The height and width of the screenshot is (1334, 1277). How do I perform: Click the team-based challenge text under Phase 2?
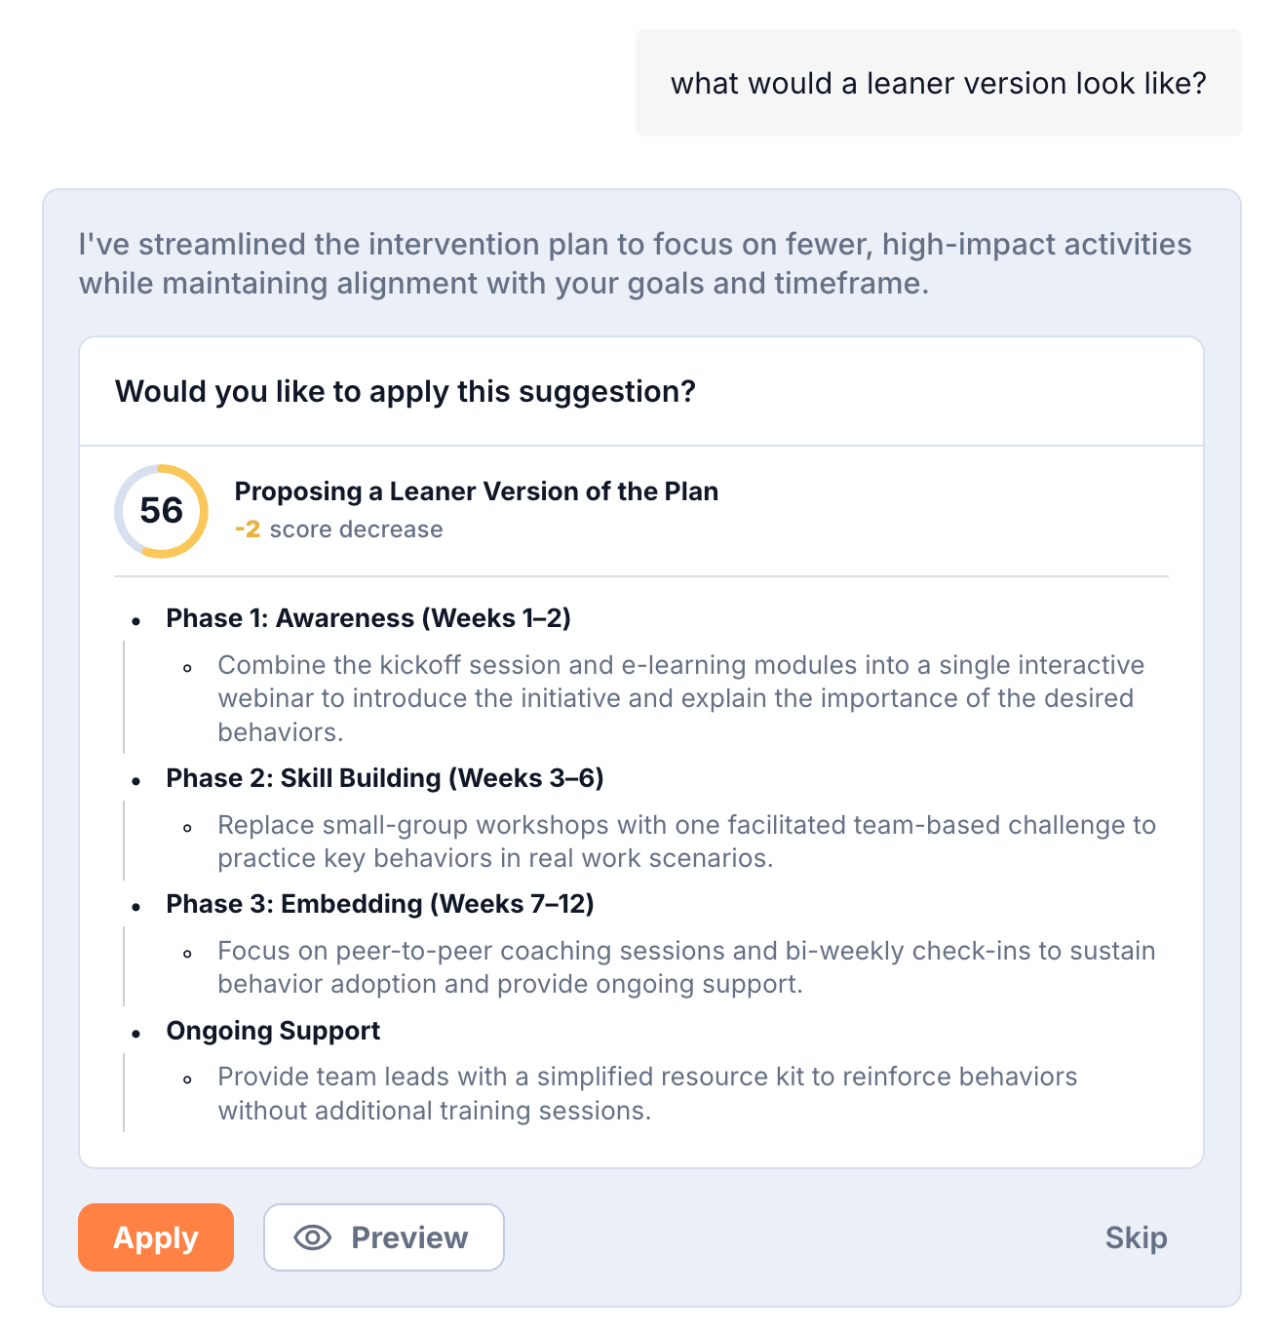(685, 842)
